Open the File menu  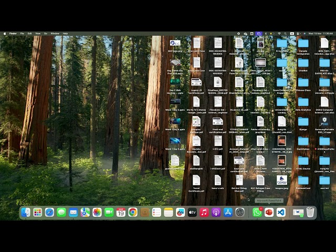point(22,34)
